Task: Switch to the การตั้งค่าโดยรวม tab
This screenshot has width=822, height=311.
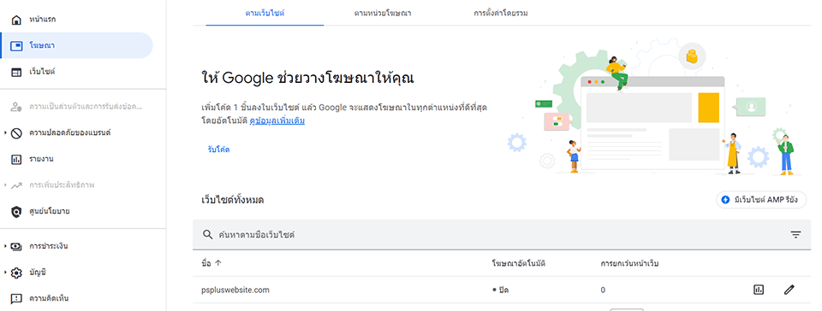Action: point(501,13)
